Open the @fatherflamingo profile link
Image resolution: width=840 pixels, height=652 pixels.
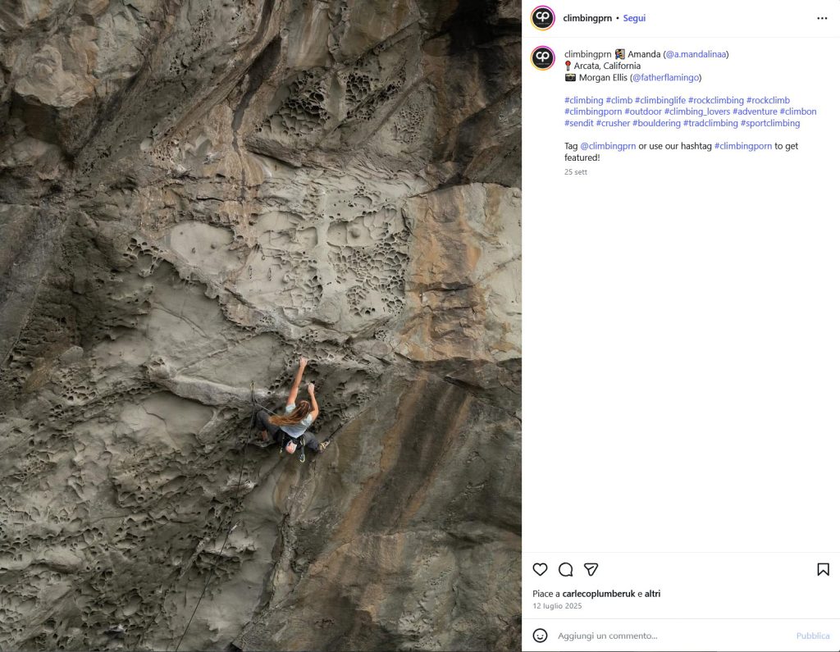(x=666, y=78)
